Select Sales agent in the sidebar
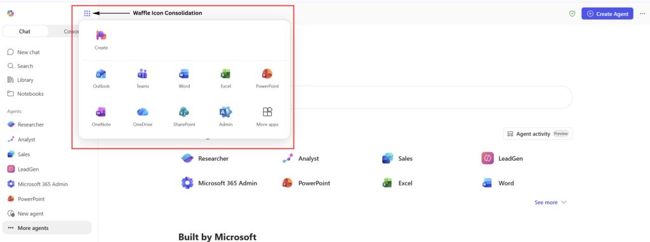The width and height of the screenshot is (650, 242). click(18, 154)
